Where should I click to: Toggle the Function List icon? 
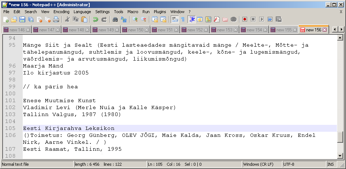[x=217, y=19]
